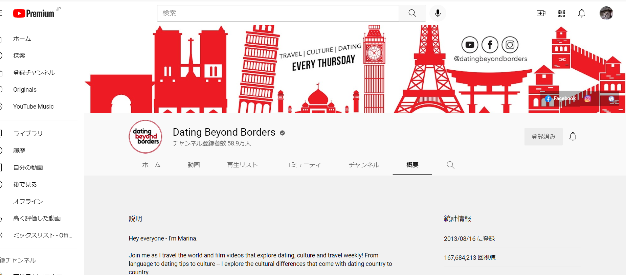The width and height of the screenshot is (626, 275).
Task: Switch to the ホーム channel tab
Action: tap(151, 165)
